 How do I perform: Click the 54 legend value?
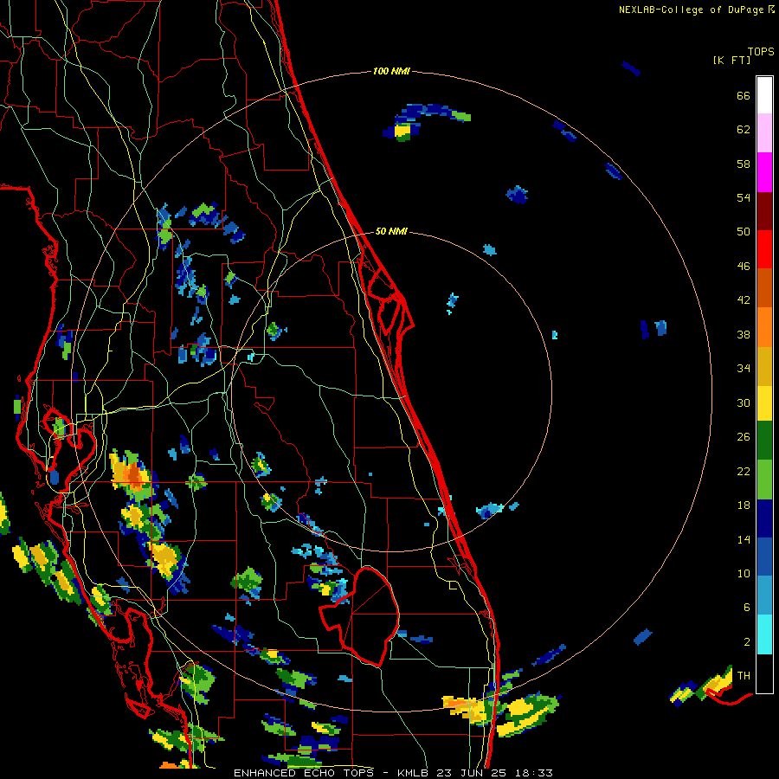tap(744, 197)
